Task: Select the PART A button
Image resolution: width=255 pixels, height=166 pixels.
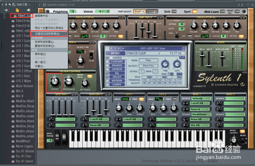Action: pyautogui.click(x=139, y=11)
